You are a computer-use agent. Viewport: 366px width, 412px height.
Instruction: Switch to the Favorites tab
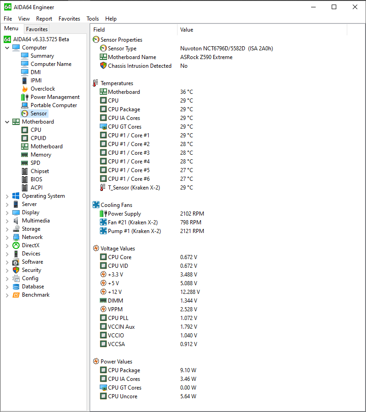tap(37, 29)
